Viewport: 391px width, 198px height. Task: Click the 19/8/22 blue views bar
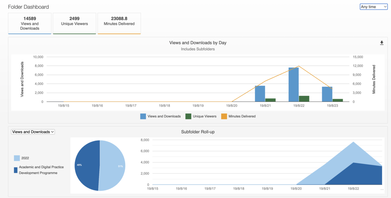tap(294, 85)
